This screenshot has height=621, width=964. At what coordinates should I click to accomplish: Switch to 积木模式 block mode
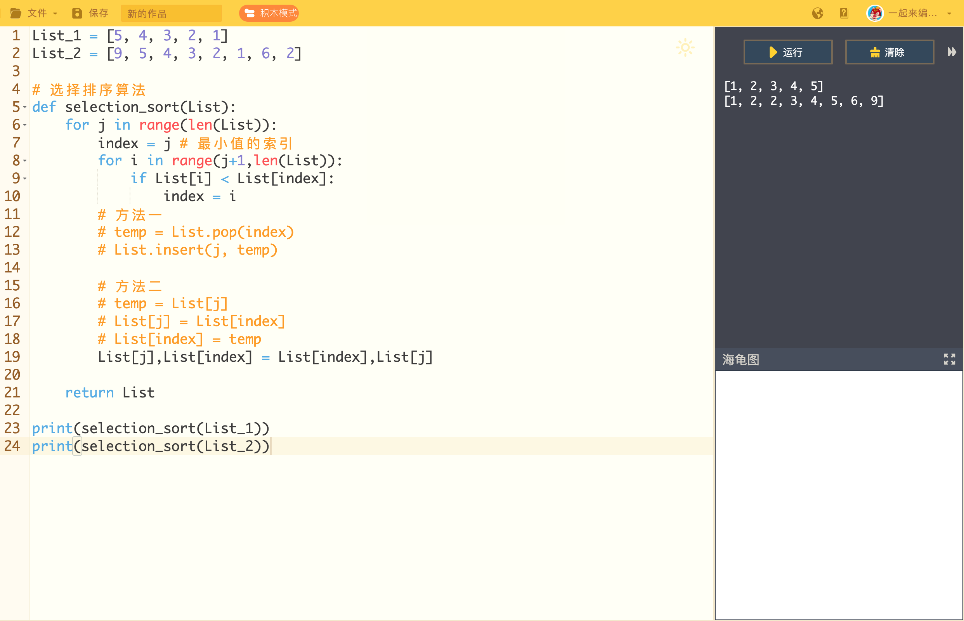click(x=269, y=13)
